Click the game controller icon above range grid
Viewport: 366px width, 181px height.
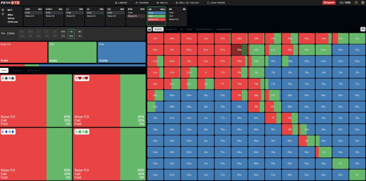pos(362,29)
